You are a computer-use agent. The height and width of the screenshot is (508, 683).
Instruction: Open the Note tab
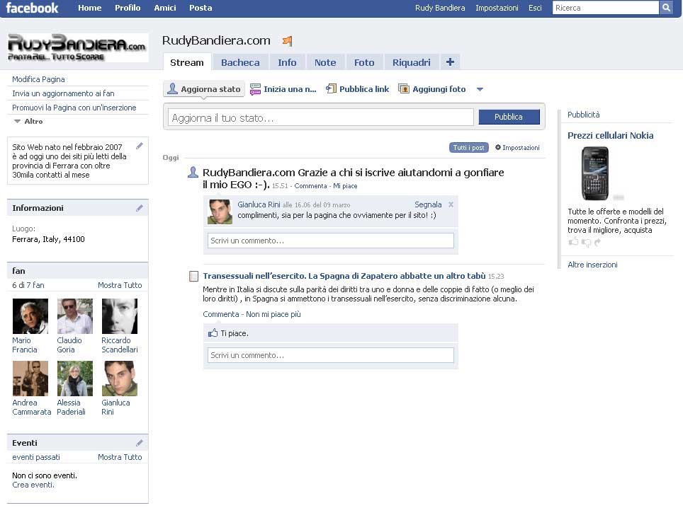(x=325, y=62)
